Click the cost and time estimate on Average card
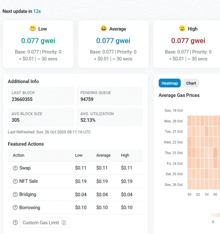The image size is (220, 234). (x=113, y=58)
